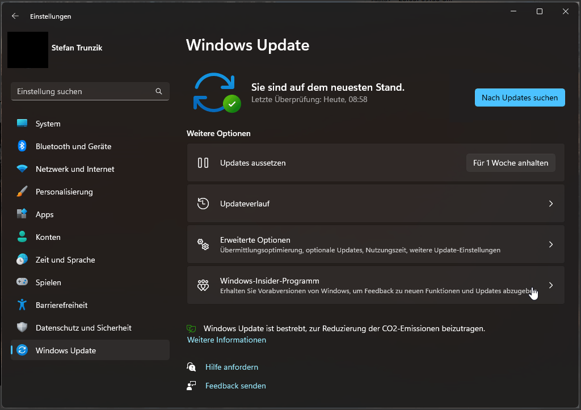Follow the Feedback senden link
This screenshot has width=581, height=410.
[x=235, y=386]
